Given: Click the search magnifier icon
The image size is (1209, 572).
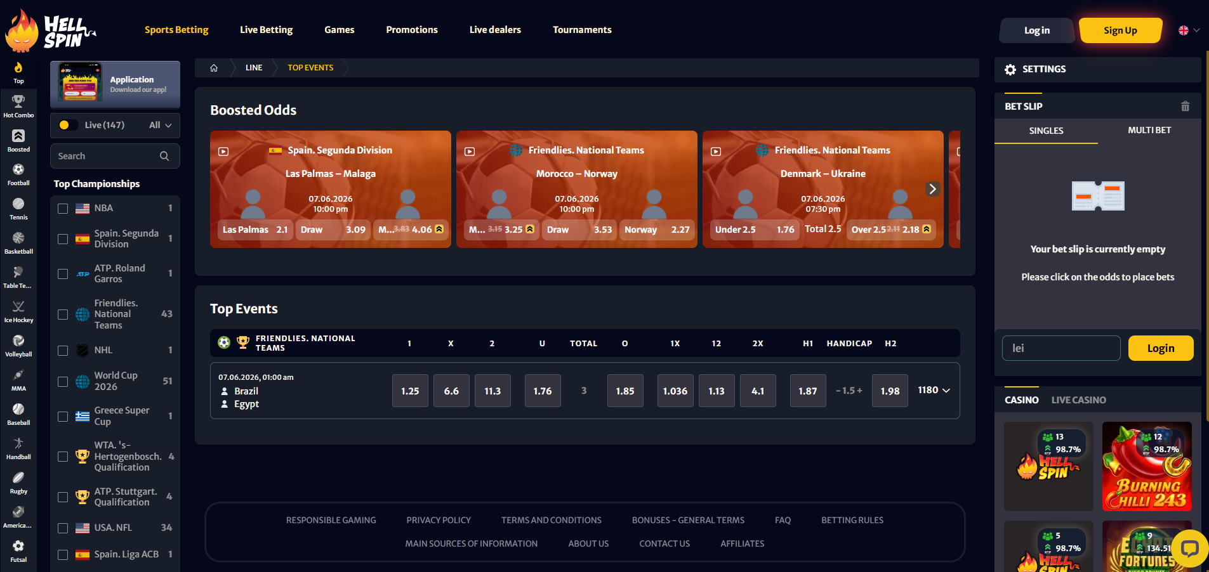Looking at the screenshot, I should tap(164, 156).
